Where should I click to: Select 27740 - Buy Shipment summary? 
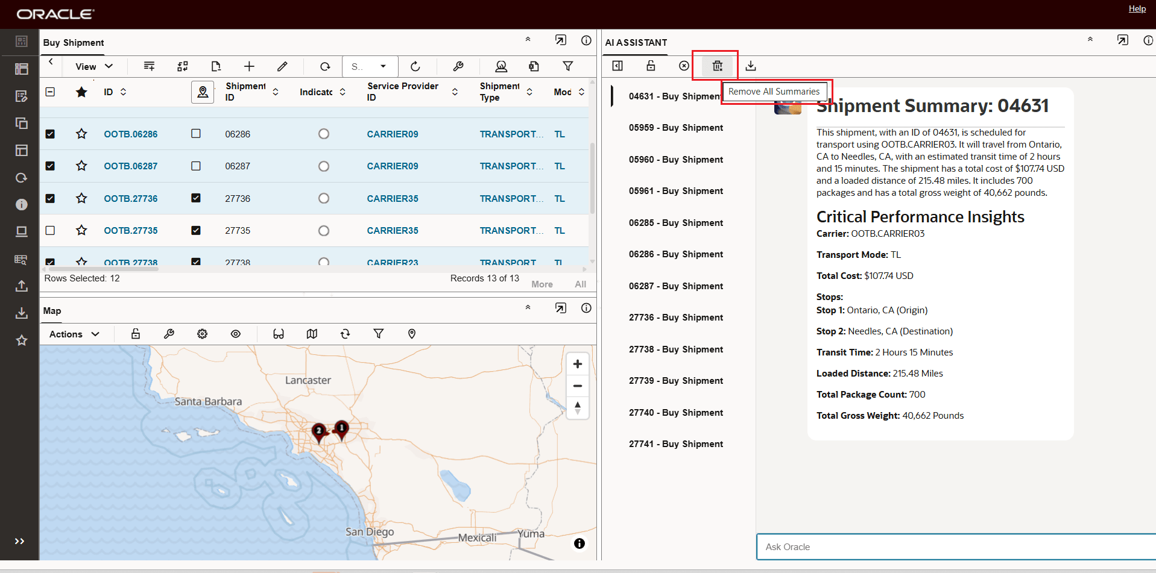[x=675, y=413]
